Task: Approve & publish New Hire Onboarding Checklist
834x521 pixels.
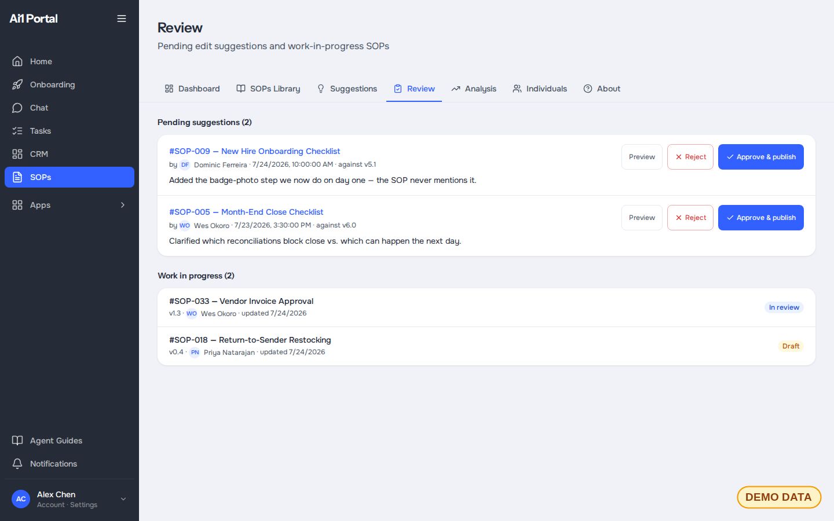Action: (x=761, y=157)
